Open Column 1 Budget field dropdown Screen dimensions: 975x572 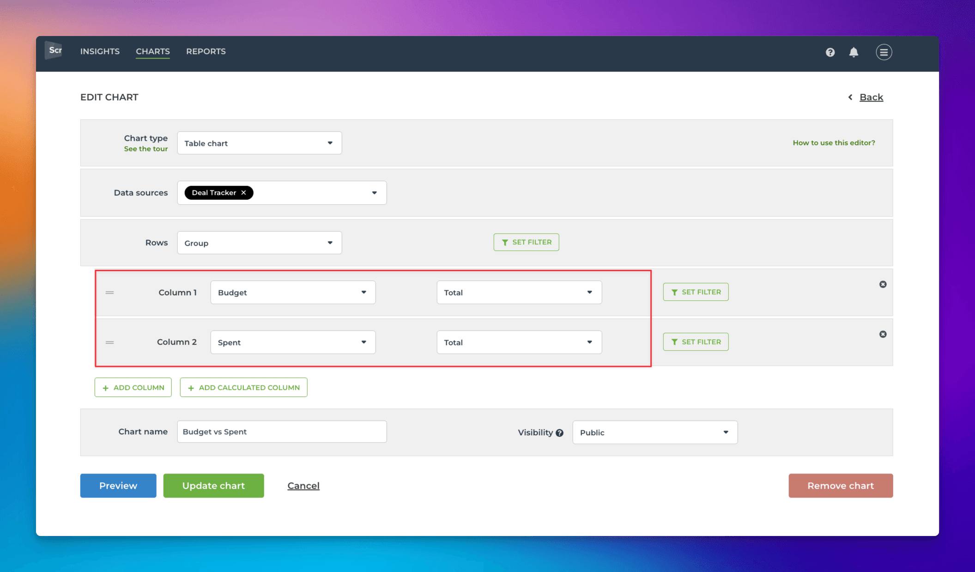click(x=293, y=292)
